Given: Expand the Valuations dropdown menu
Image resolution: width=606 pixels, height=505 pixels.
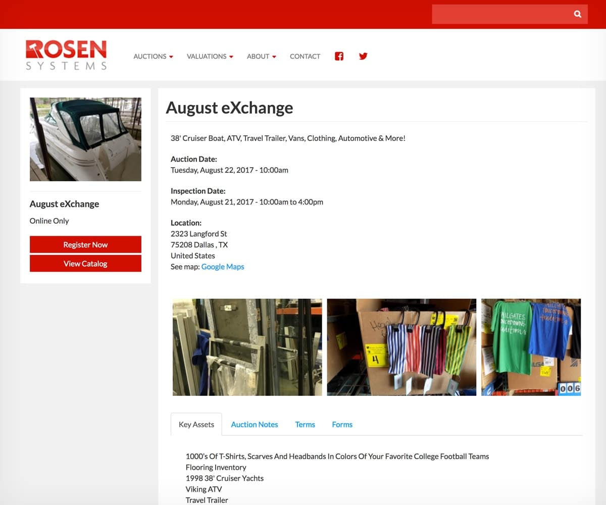Looking at the screenshot, I should point(210,56).
